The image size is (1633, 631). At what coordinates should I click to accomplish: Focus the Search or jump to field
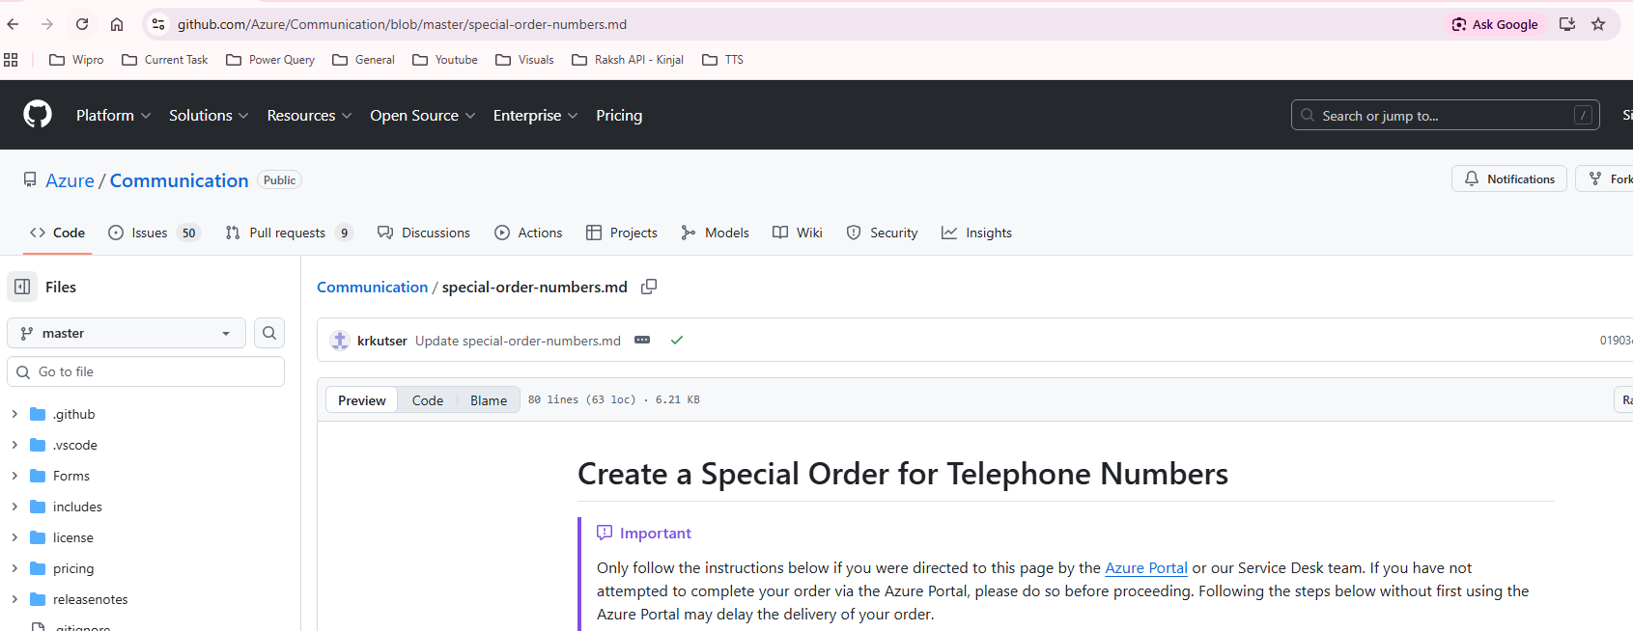click(x=1445, y=115)
